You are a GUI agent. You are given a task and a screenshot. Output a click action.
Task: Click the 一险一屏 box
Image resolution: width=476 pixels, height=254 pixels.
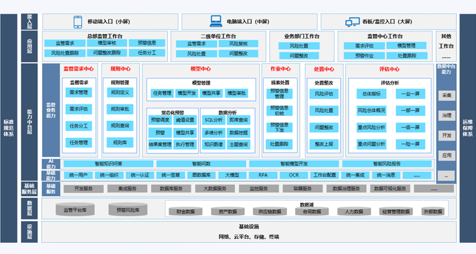click(x=411, y=144)
